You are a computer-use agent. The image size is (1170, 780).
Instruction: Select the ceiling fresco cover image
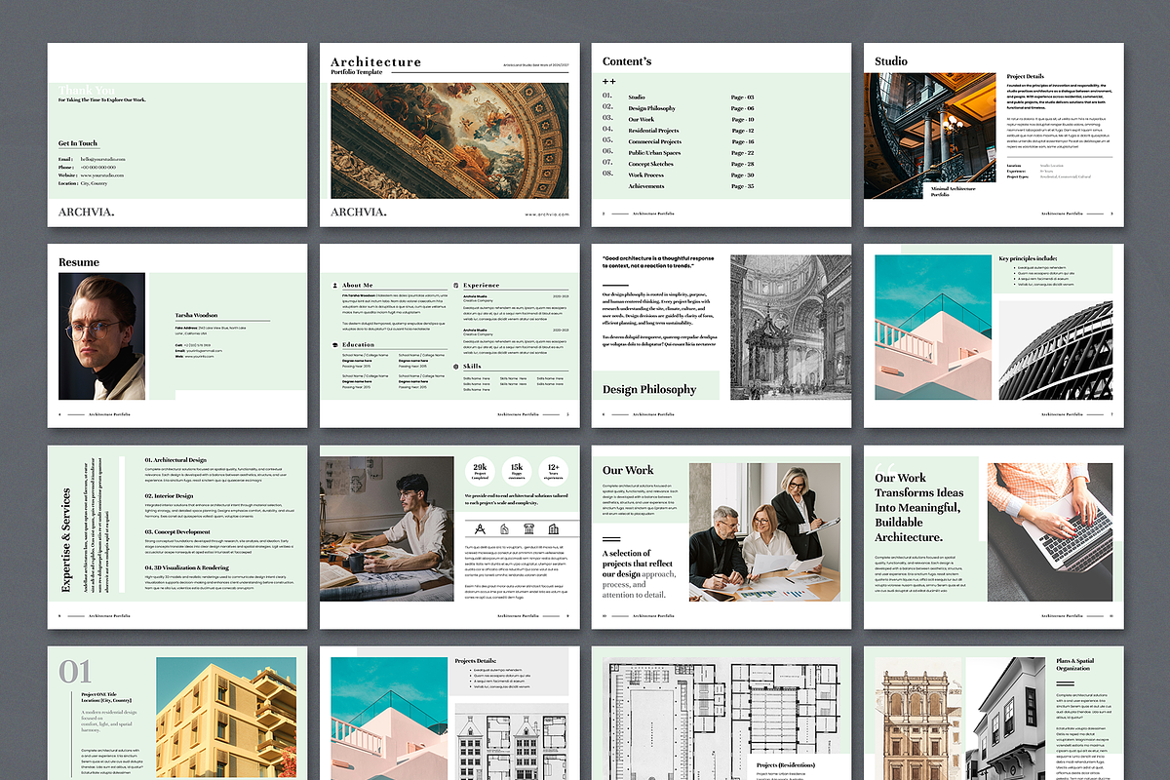point(450,140)
